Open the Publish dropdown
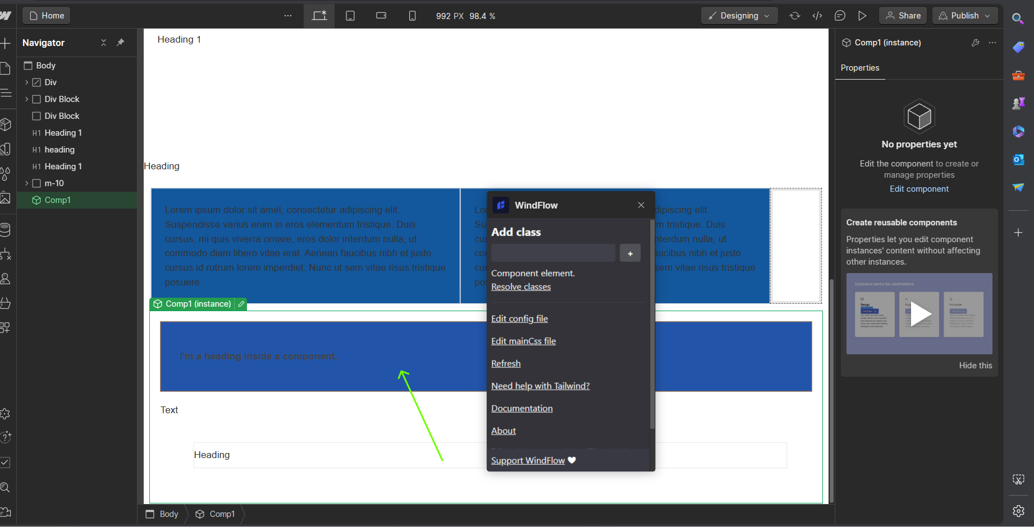 click(x=965, y=16)
